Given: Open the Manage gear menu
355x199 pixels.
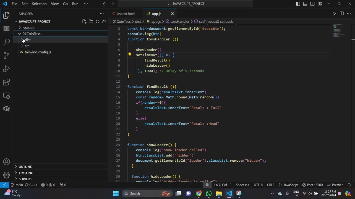Looking at the screenshot, I should coord(6,175).
